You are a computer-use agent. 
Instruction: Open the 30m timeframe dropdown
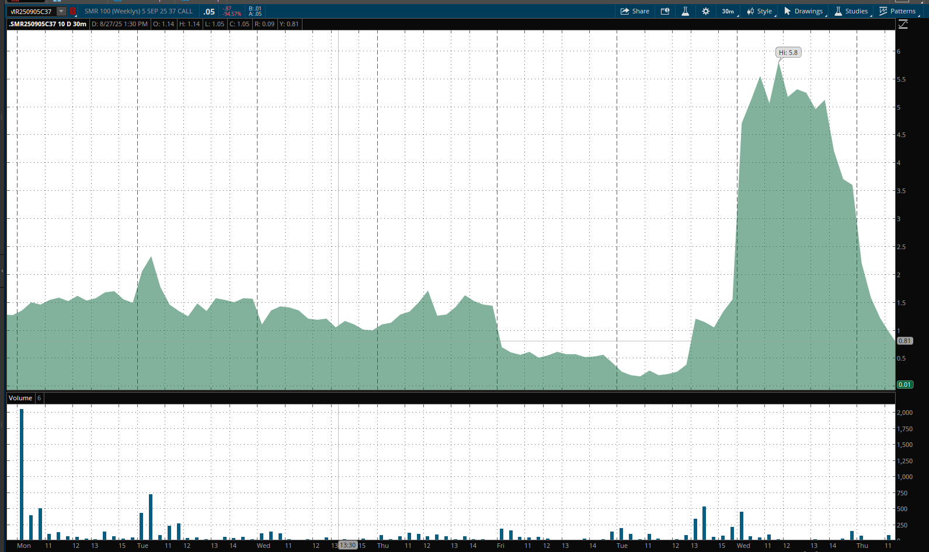tap(728, 11)
